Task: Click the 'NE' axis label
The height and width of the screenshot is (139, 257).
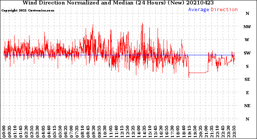Action: click(247, 106)
